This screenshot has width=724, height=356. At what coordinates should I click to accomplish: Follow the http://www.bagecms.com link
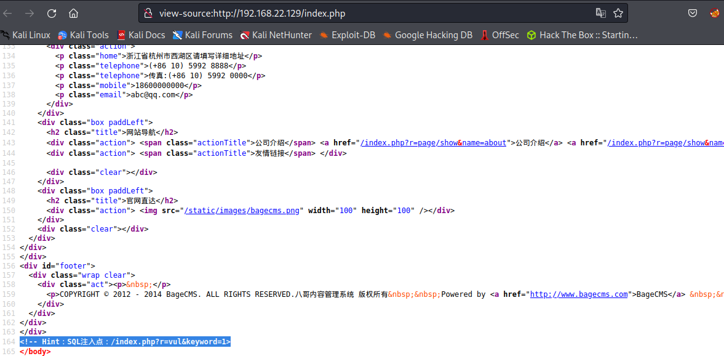(x=579, y=294)
